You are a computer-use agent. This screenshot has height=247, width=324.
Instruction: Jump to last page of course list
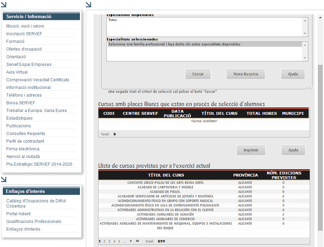click(137, 241)
